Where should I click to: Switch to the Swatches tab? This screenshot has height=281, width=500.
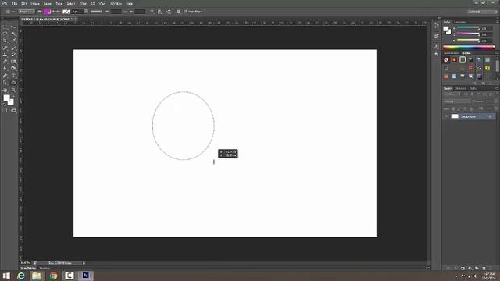tap(460, 22)
